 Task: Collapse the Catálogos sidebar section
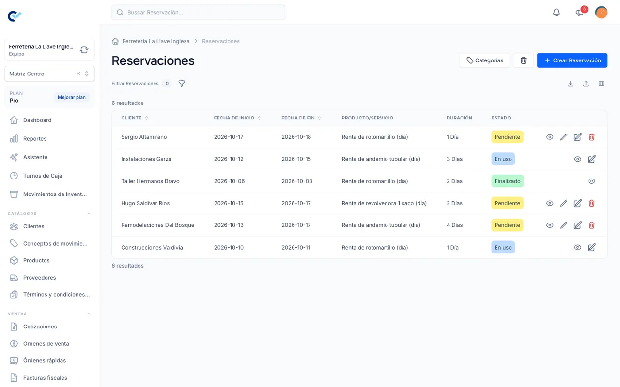pyautogui.click(x=89, y=213)
